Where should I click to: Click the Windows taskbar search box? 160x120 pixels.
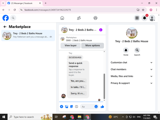[30, 117]
